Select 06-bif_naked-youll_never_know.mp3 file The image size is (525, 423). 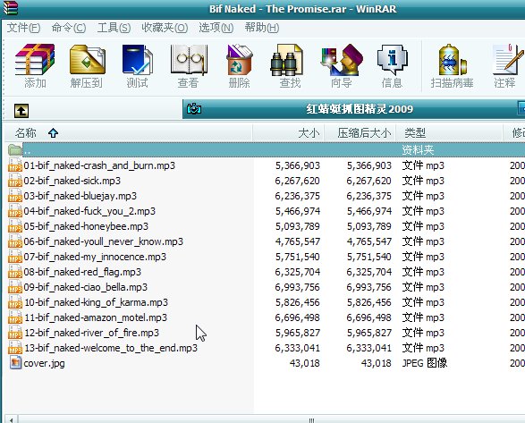(x=103, y=241)
